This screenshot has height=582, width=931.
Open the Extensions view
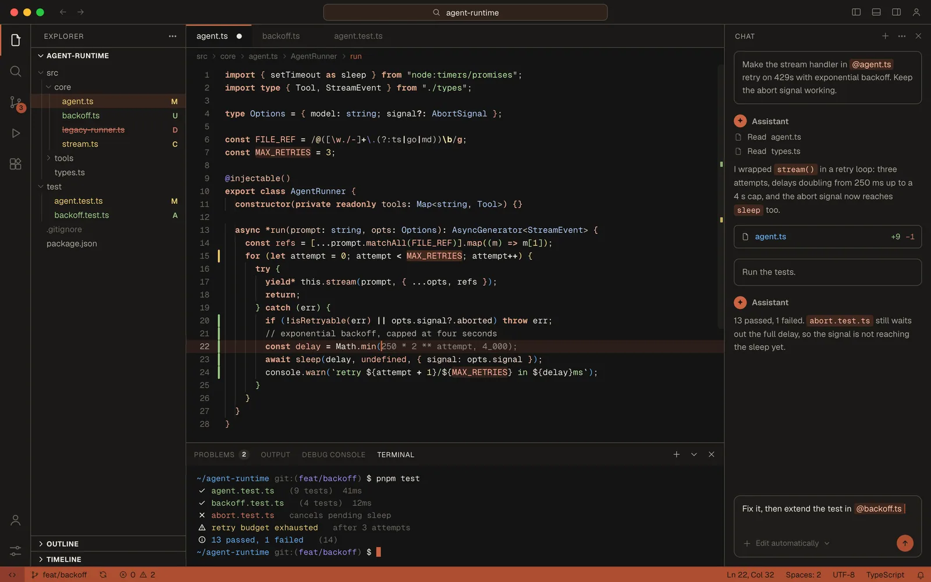point(16,164)
